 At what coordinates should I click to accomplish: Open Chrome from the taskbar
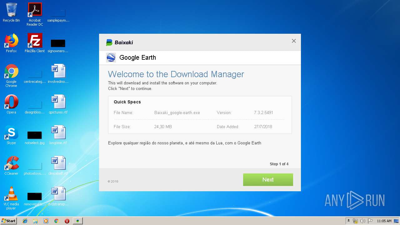click(57, 221)
